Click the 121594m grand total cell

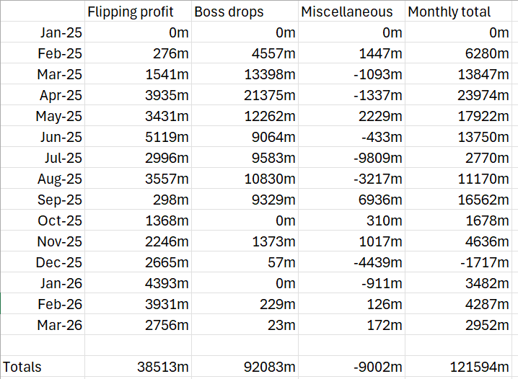(458, 367)
